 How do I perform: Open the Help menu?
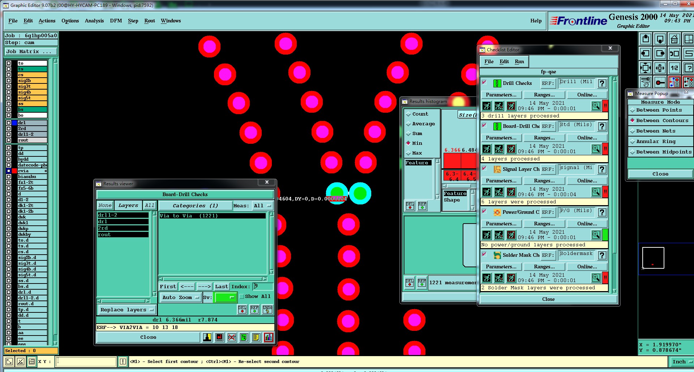(x=536, y=21)
